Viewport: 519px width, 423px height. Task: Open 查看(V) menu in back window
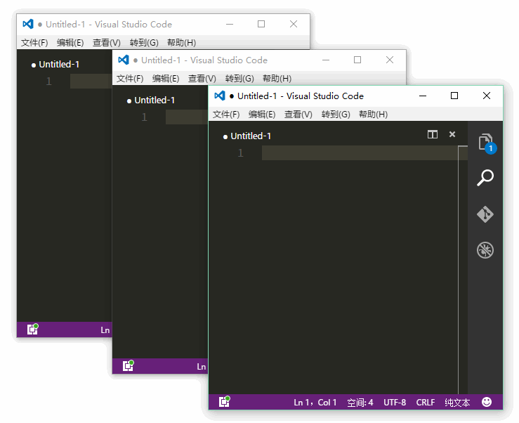(107, 43)
